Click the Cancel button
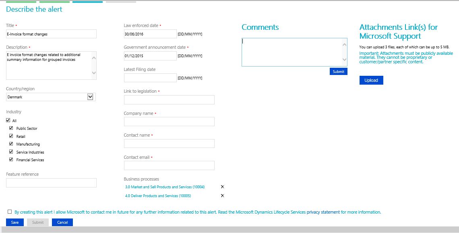The width and height of the screenshot is (459, 233). [62, 222]
